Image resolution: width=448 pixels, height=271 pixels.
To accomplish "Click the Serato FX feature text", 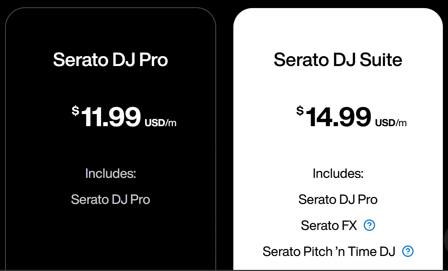I will pos(329,225).
